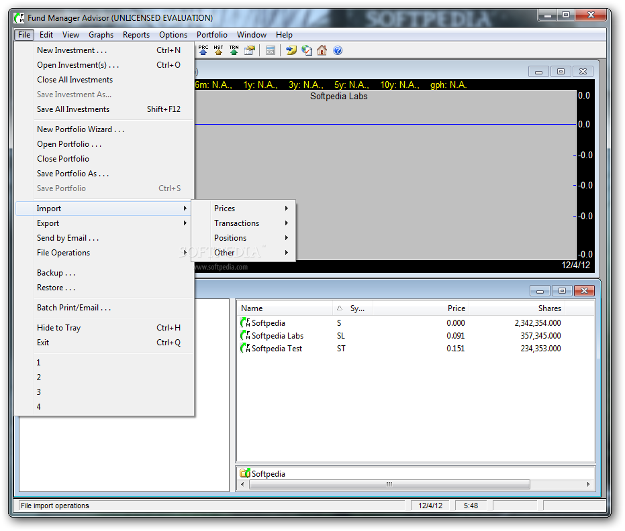Screen dimensions: 625x531
Task: Open the Edit menu
Action: (x=46, y=35)
